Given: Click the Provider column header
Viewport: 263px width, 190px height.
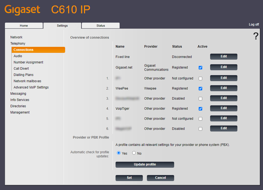Looking at the screenshot, I should 151,46.
